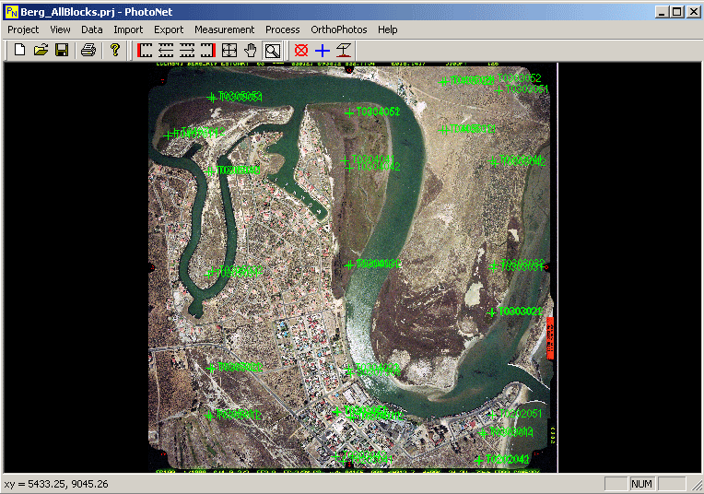The image size is (704, 494).
Task: Open the Import menu
Action: [128, 29]
